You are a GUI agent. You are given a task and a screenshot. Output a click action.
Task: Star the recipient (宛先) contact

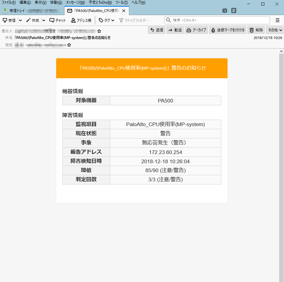coord(69,45)
